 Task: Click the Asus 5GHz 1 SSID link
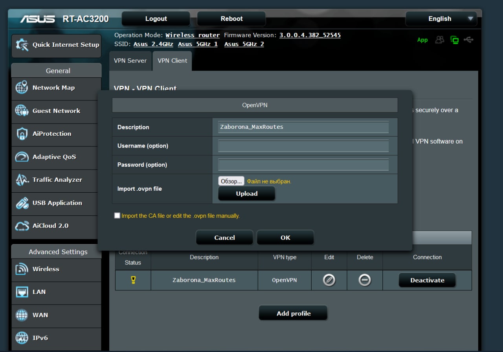tap(198, 44)
